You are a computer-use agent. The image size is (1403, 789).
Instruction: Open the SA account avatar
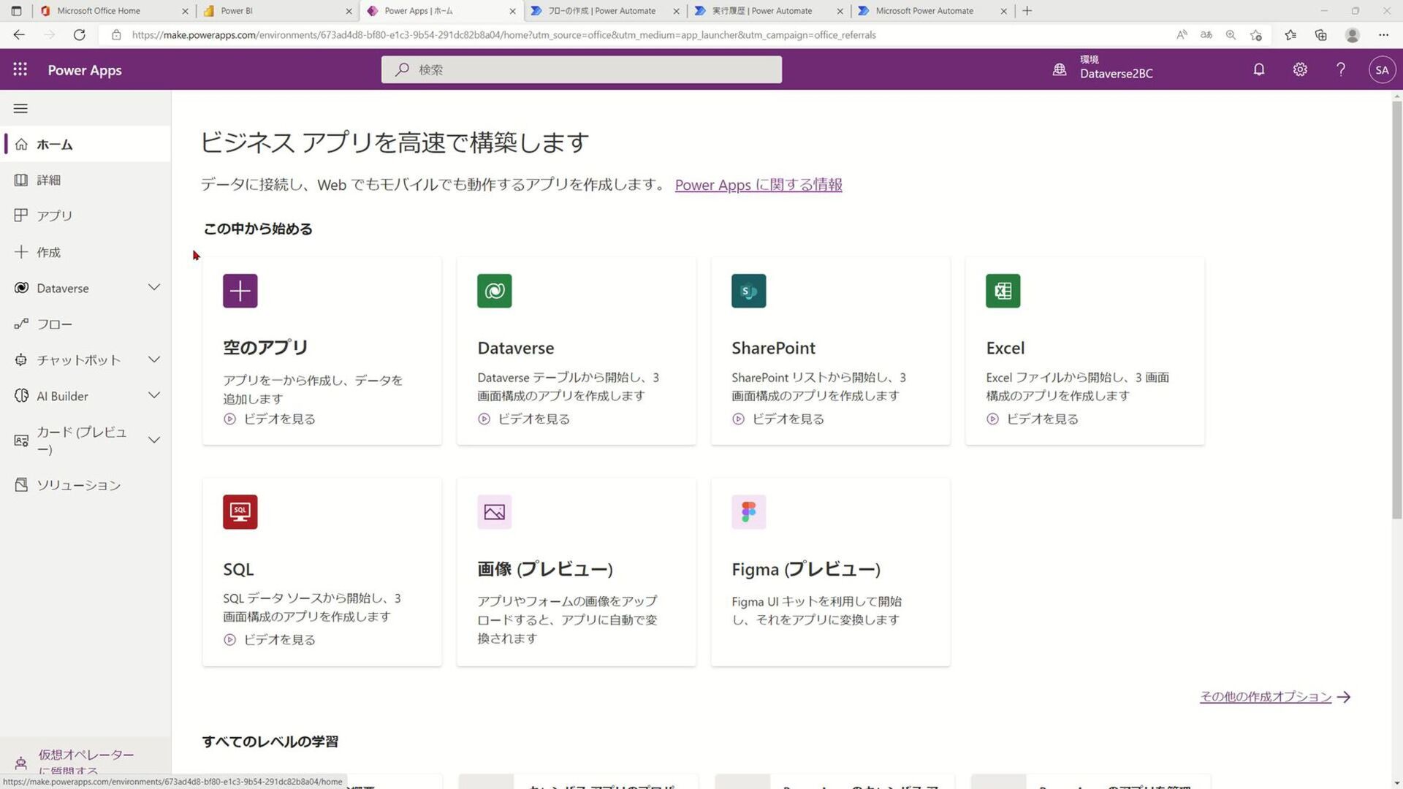pyautogui.click(x=1382, y=70)
